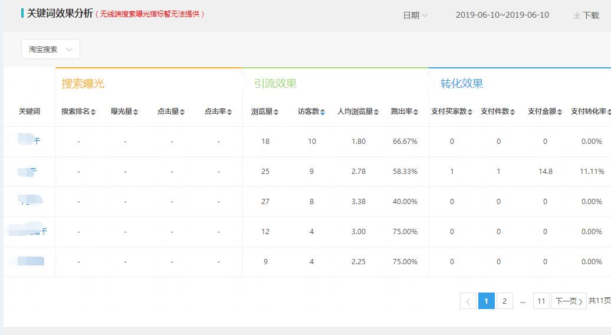Select current page 1 button
611x335 pixels.
[486, 301]
